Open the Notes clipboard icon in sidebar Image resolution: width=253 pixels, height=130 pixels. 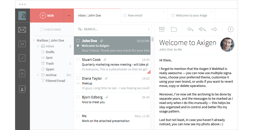(22, 73)
